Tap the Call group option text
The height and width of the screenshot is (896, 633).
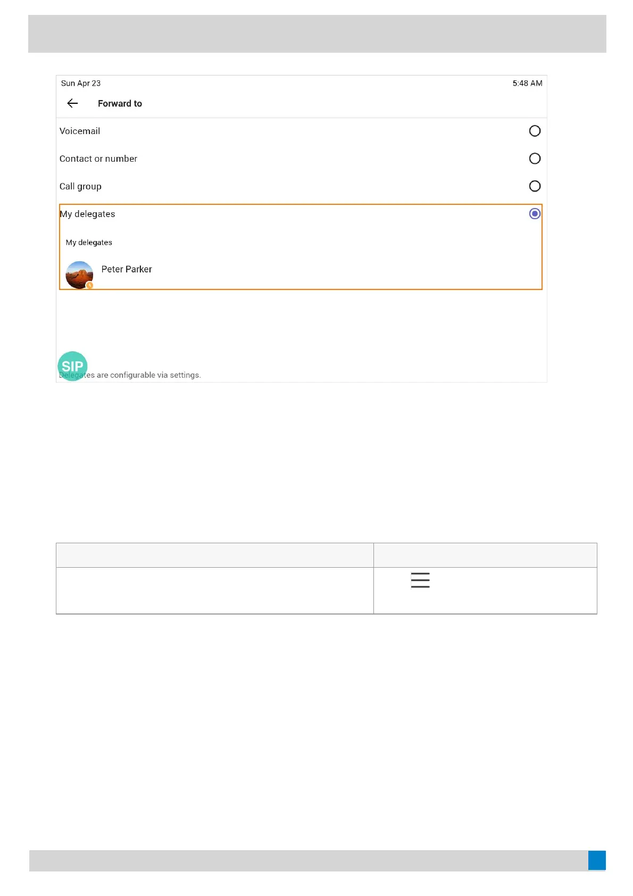coord(80,186)
